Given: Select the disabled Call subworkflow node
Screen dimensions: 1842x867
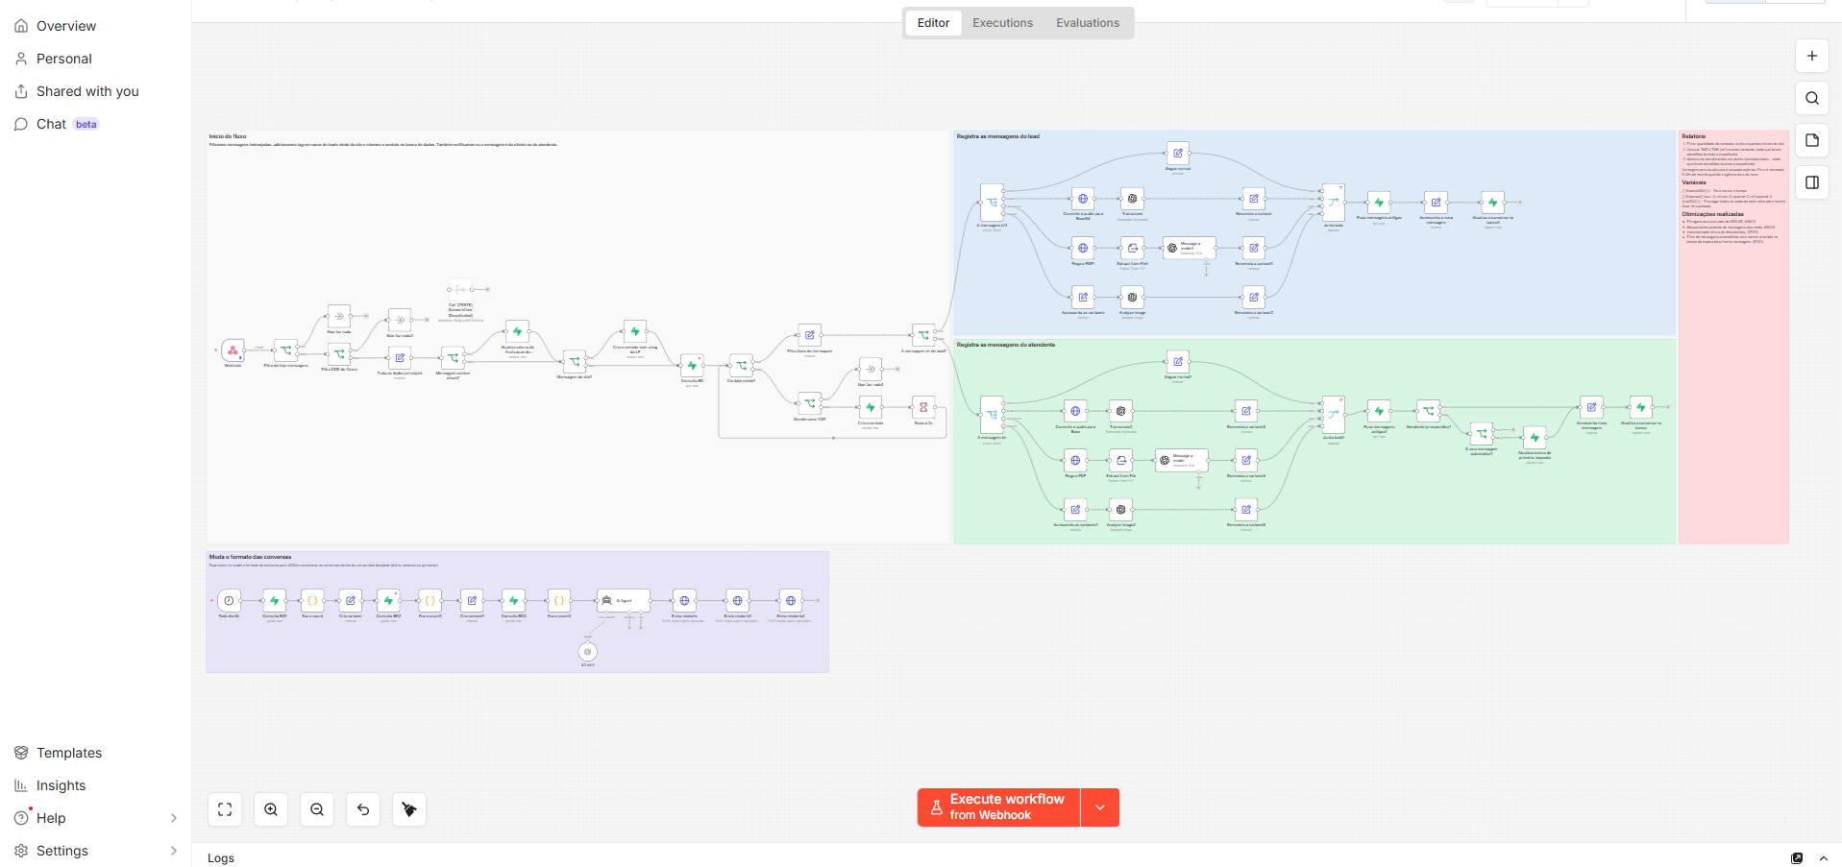Looking at the screenshot, I should coord(460,289).
